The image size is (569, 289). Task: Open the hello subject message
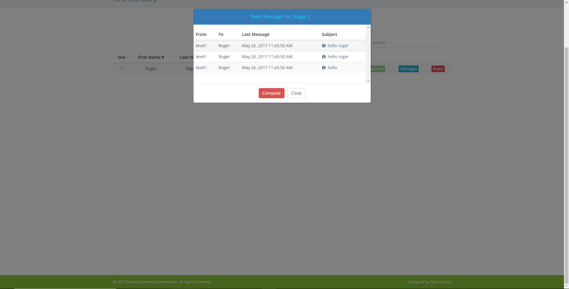tap(333, 68)
